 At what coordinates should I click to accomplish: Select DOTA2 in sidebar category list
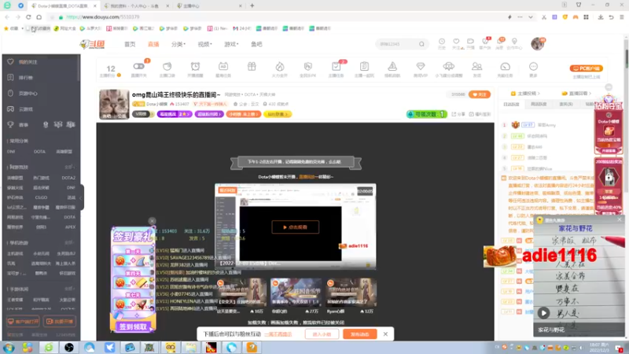tap(68, 178)
